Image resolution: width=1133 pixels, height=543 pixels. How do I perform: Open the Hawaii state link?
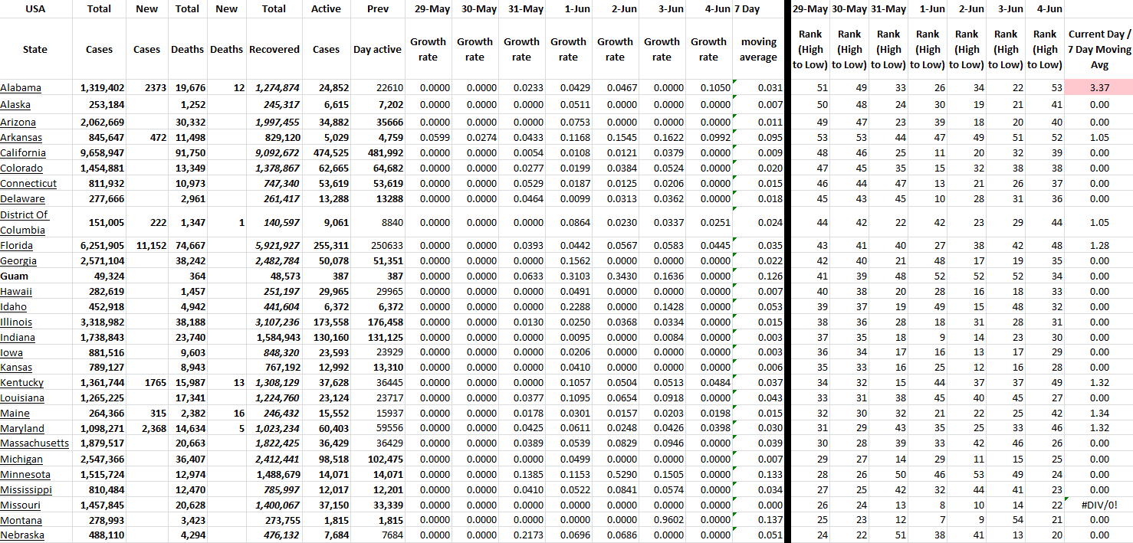(x=17, y=292)
